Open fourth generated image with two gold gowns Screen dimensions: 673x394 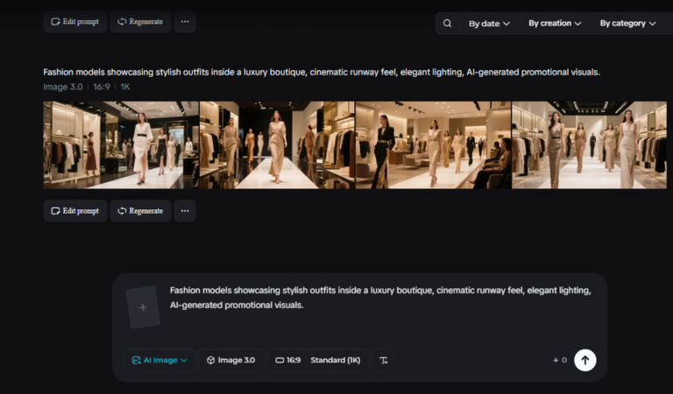pyautogui.click(x=589, y=145)
